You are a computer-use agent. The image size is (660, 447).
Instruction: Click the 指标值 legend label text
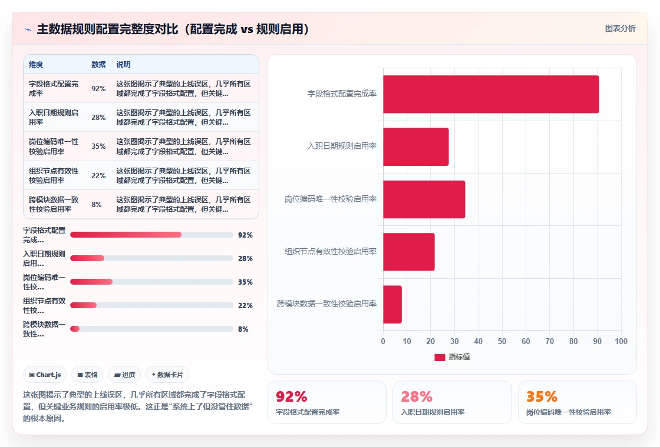459,356
